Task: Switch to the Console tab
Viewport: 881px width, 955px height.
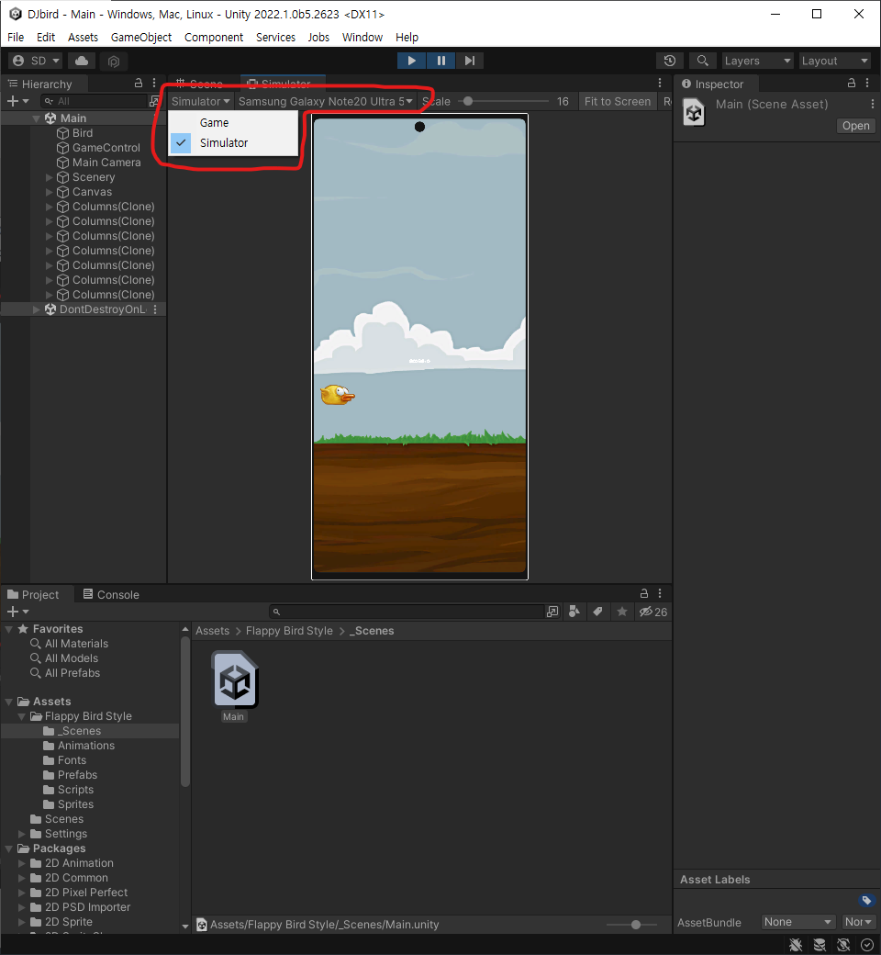Action: pyautogui.click(x=111, y=594)
